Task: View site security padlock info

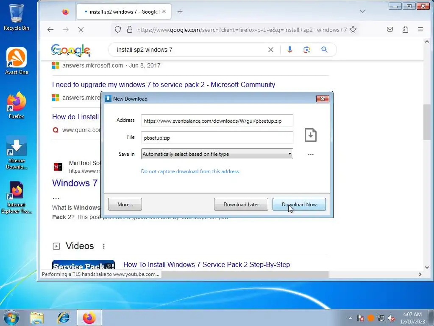Action: tap(130, 29)
